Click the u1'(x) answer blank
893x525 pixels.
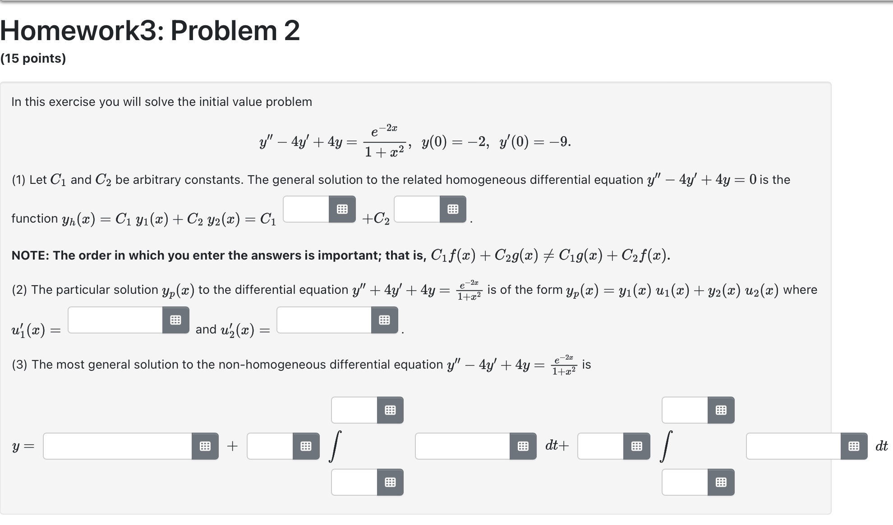(115, 320)
